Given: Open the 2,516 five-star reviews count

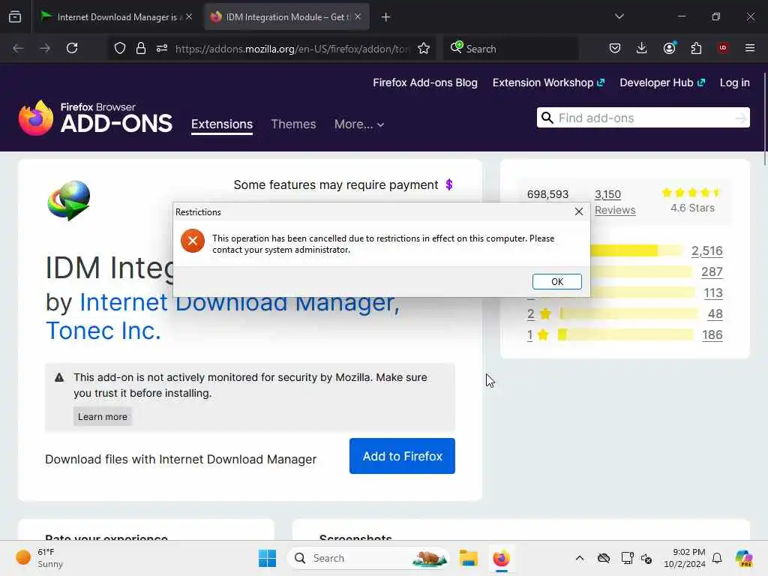Looking at the screenshot, I should click(x=706, y=250).
